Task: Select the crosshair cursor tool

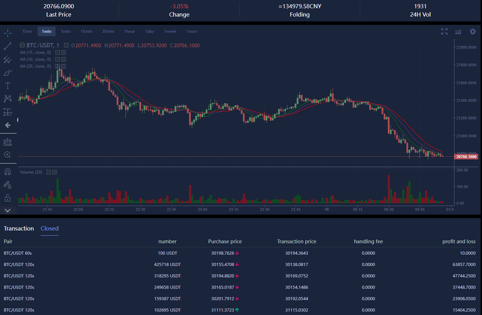Action: (8, 33)
